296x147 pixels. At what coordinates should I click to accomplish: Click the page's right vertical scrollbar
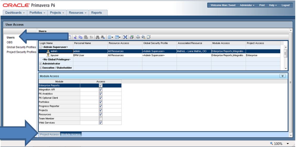(x=290, y=83)
